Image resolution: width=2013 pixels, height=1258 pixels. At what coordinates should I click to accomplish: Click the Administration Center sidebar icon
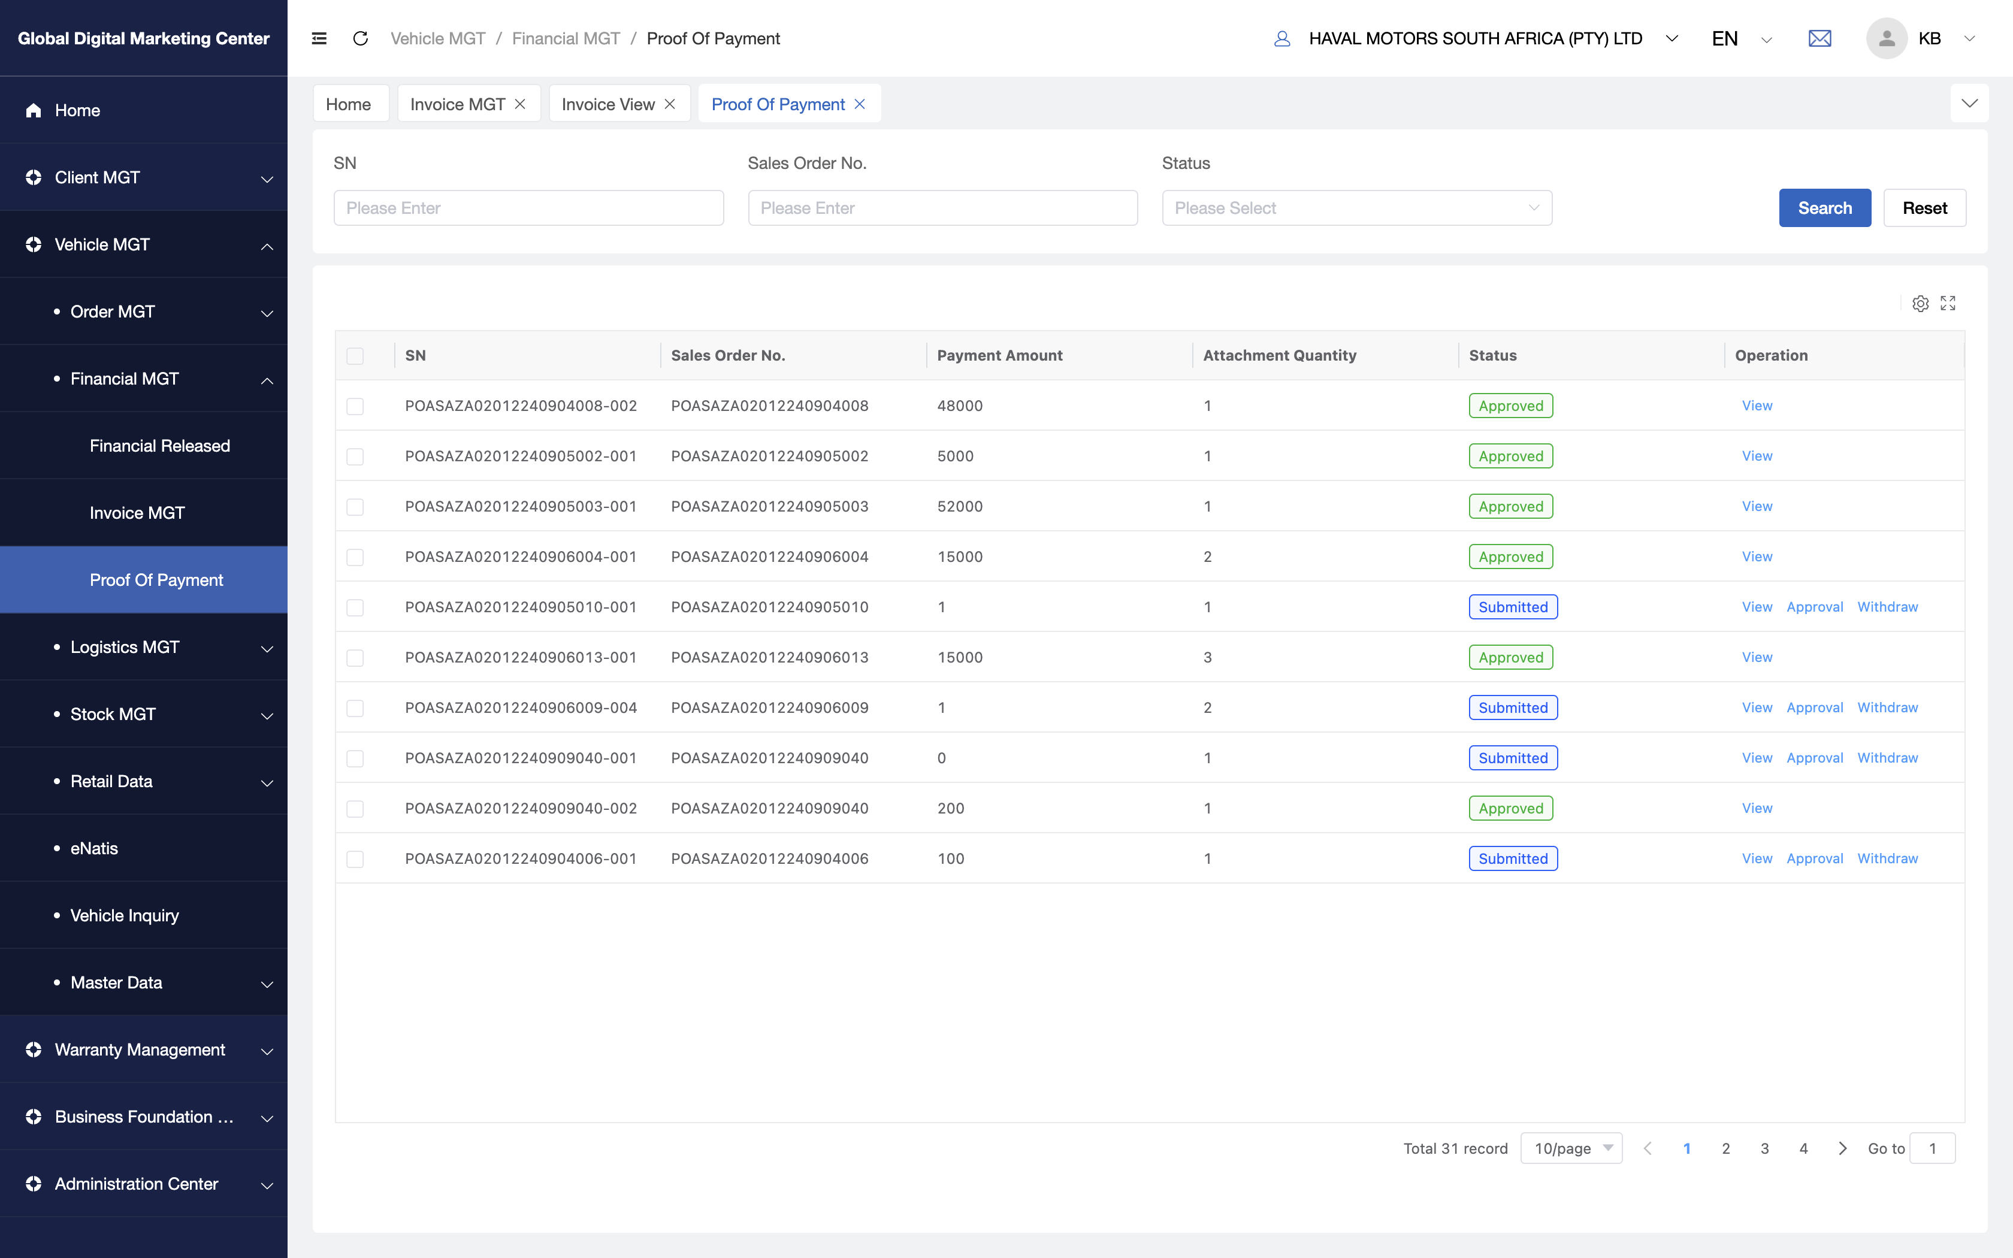pyautogui.click(x=34, y=1184)
